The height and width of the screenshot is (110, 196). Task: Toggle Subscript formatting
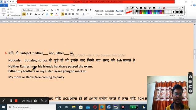39,14
